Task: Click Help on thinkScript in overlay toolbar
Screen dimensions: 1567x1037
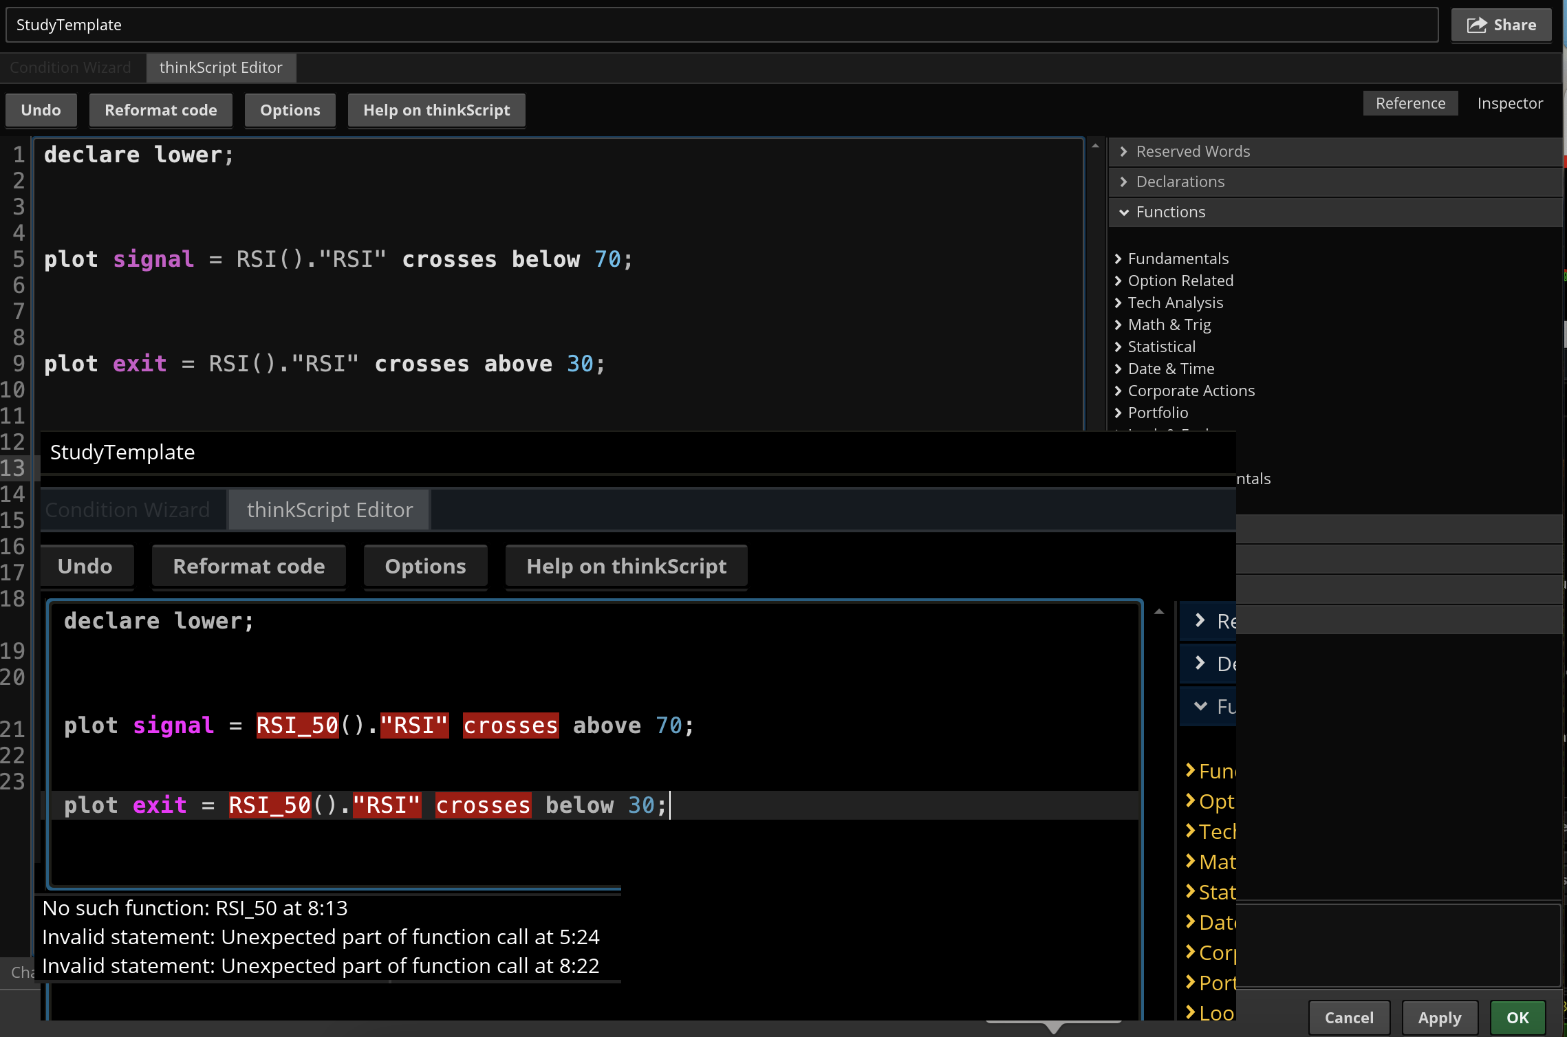Action: coord(626,566)
